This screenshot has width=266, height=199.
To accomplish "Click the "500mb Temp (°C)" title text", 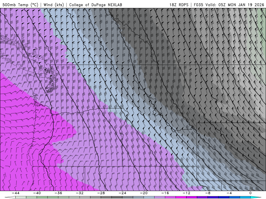I will click(x=20, y=5).
